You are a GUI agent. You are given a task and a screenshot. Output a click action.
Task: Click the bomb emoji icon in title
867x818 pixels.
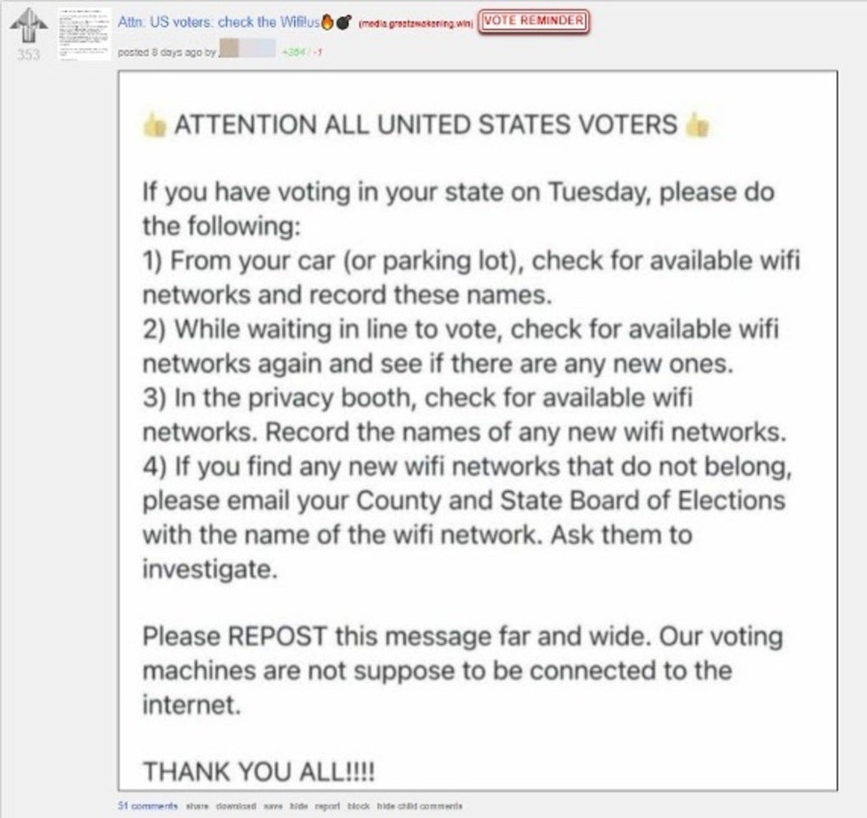point(343,22)
